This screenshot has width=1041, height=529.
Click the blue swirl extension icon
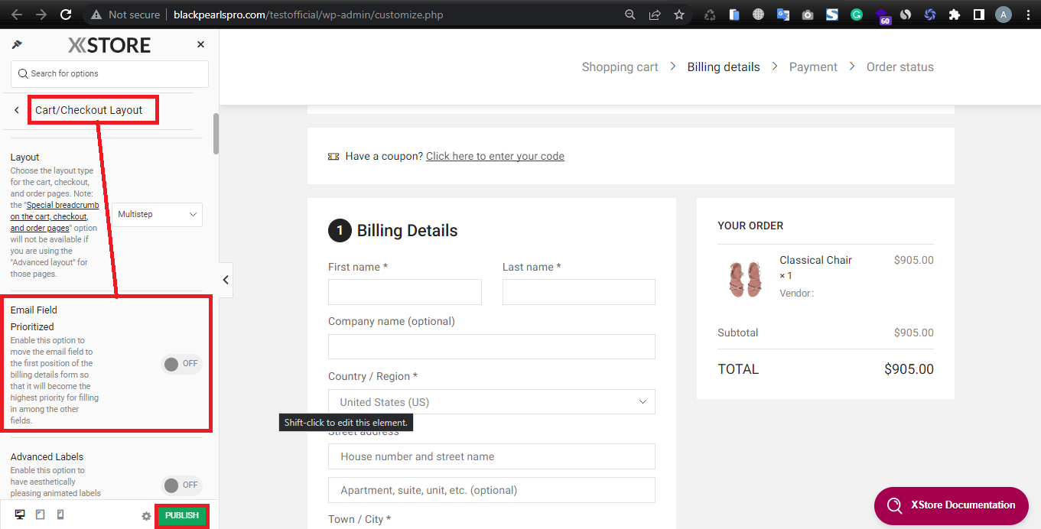(x=930, y=15)
